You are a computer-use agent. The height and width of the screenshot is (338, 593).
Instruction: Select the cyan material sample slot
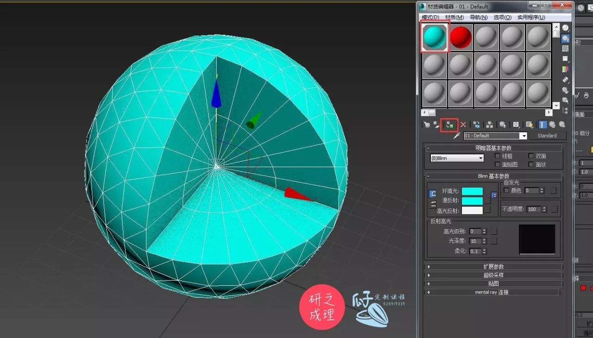pyautogui.click(x=435, y=37)
